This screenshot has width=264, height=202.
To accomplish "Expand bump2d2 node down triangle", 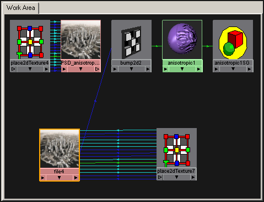I will pos(131,69).
